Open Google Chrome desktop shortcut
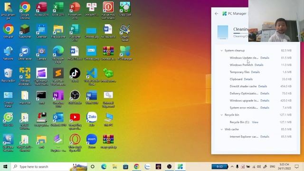Viewport: 304px width, 171px height. (x=25, y=10)
